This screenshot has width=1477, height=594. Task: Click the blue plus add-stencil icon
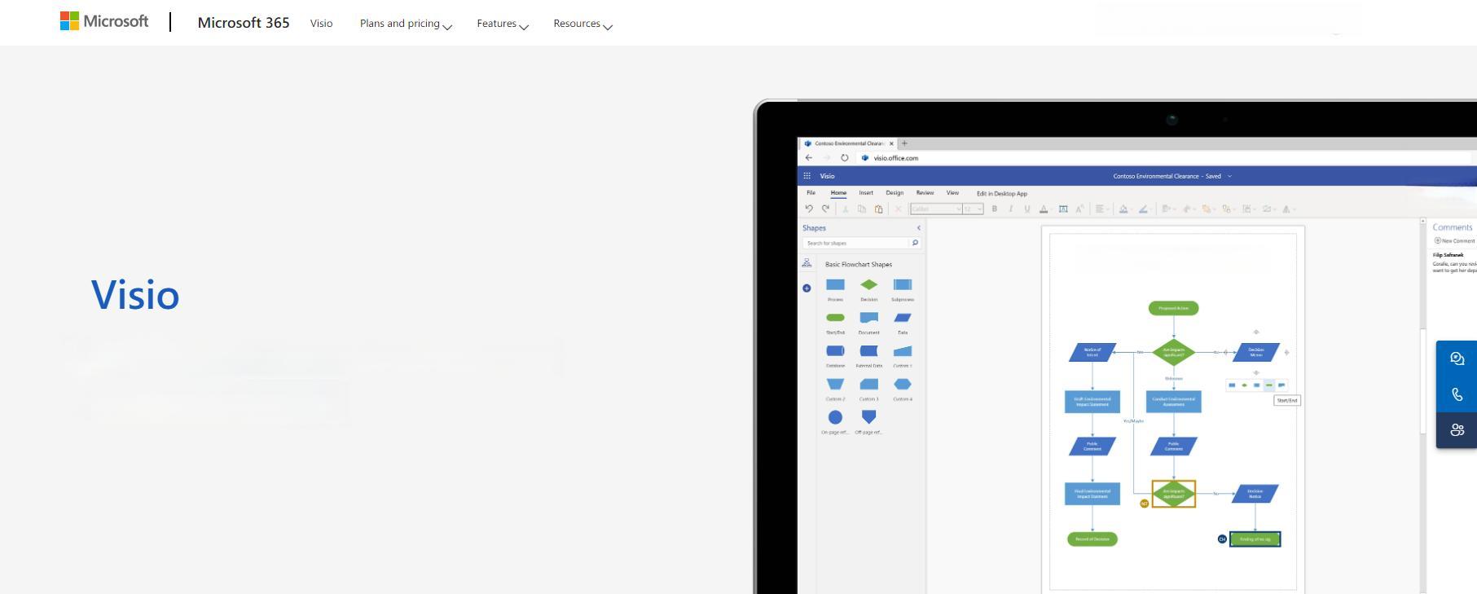coord(807,288)
